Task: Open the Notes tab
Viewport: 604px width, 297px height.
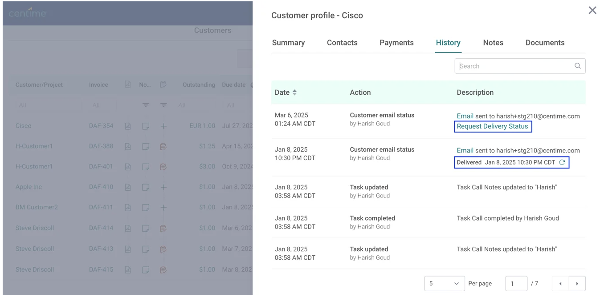Action: click(x=493, y=43)
